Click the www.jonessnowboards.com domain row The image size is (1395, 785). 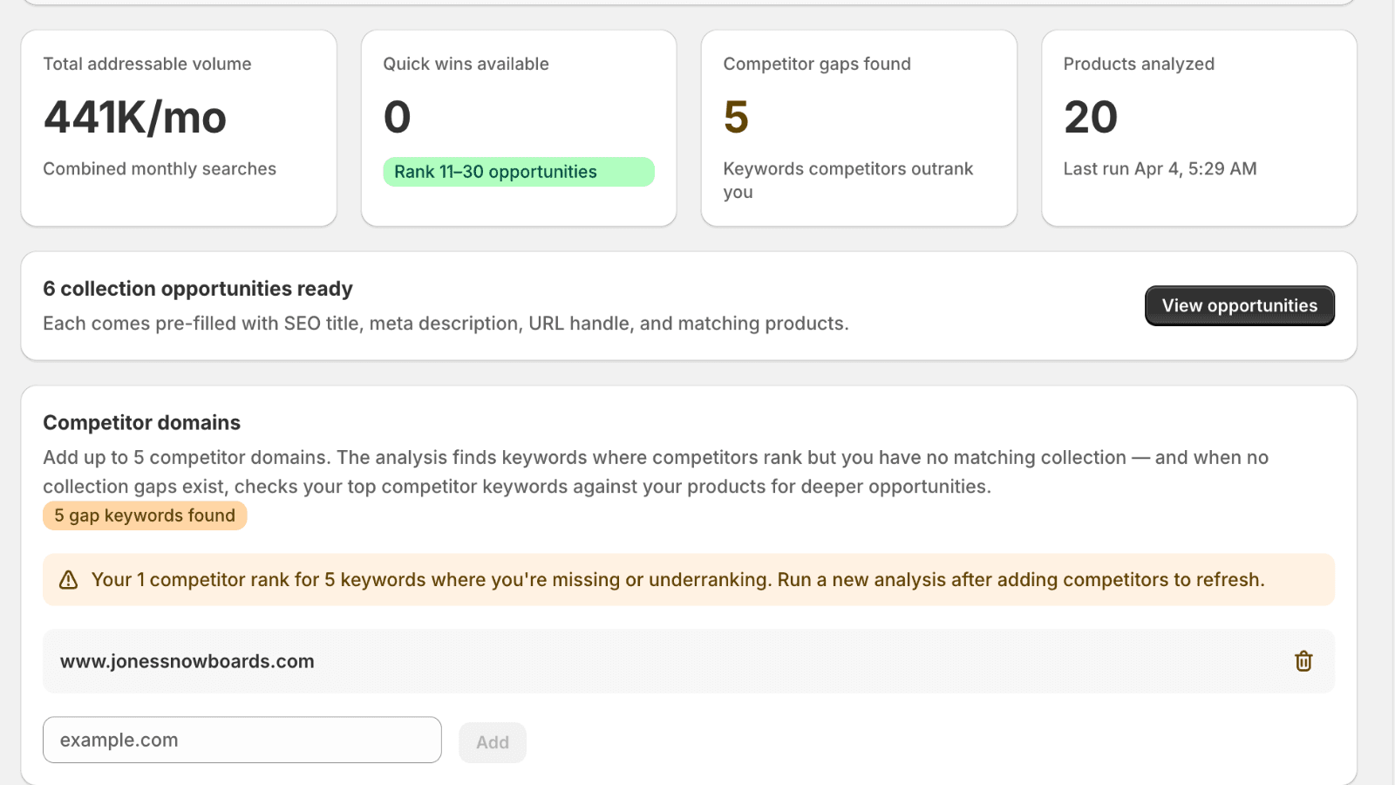(x=689, y=661)
